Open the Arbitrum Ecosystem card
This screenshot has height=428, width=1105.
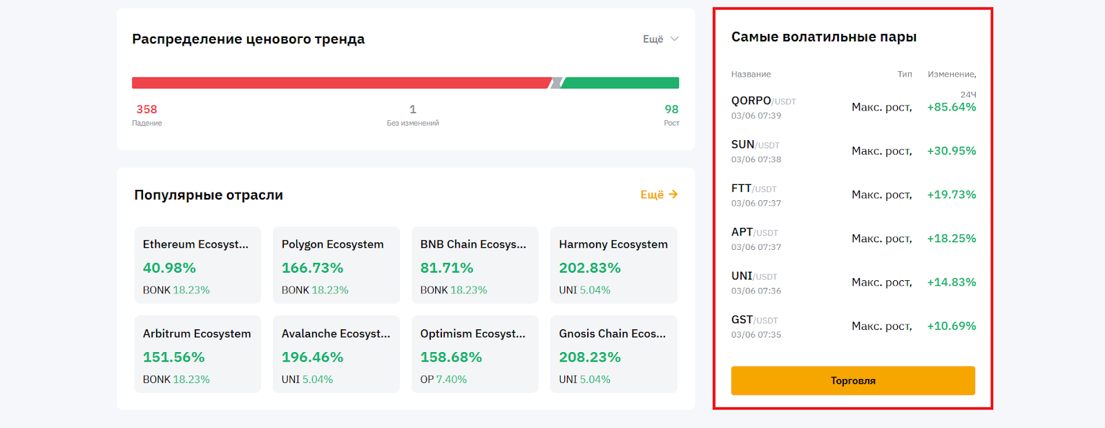[x=198, y=354]
